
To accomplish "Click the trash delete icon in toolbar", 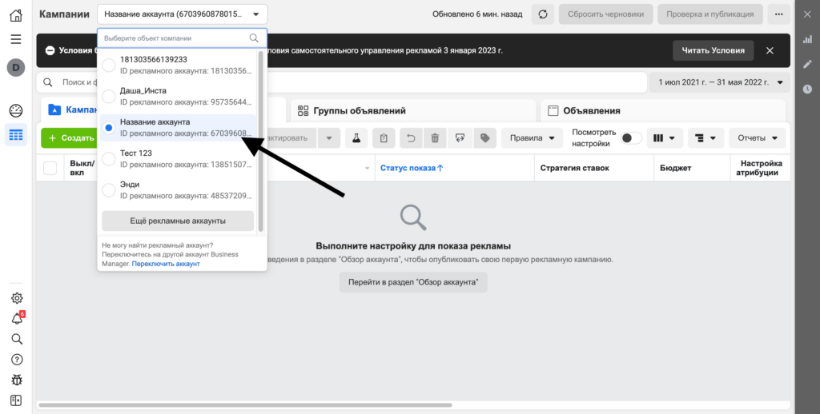I will point(435,138).
